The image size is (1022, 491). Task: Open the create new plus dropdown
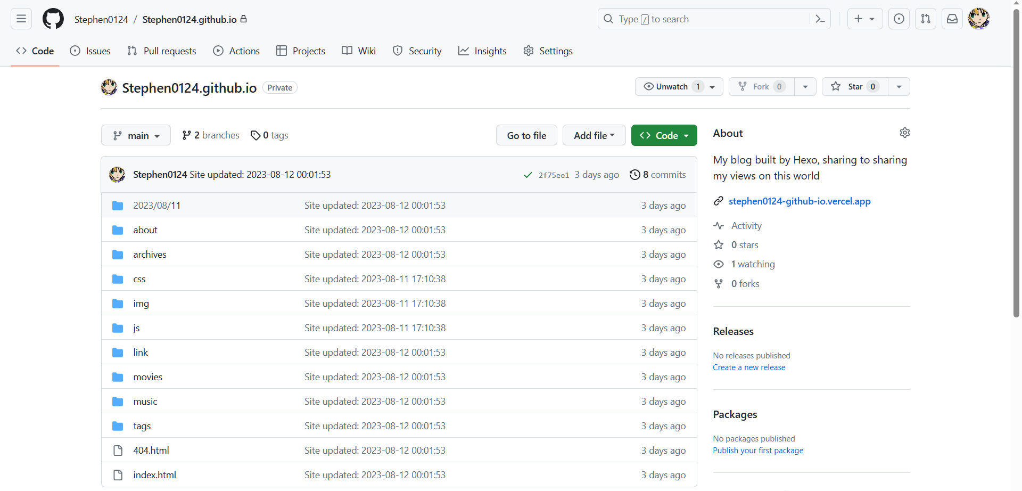[865, 19]
